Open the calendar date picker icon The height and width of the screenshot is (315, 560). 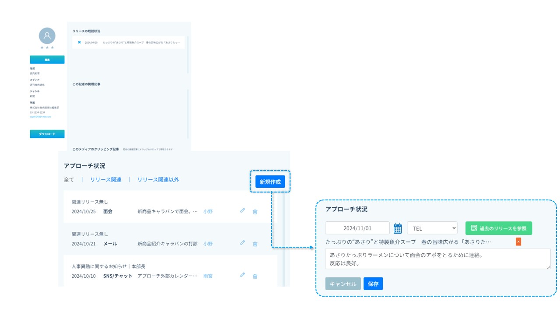coord(398,228)
